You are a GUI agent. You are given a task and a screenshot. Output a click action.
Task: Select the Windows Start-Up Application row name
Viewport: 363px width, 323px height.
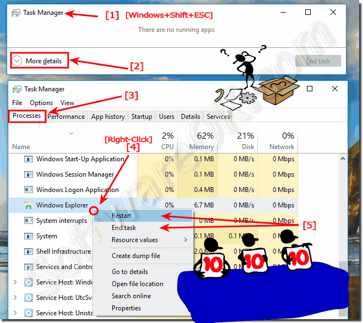point(80,160)
